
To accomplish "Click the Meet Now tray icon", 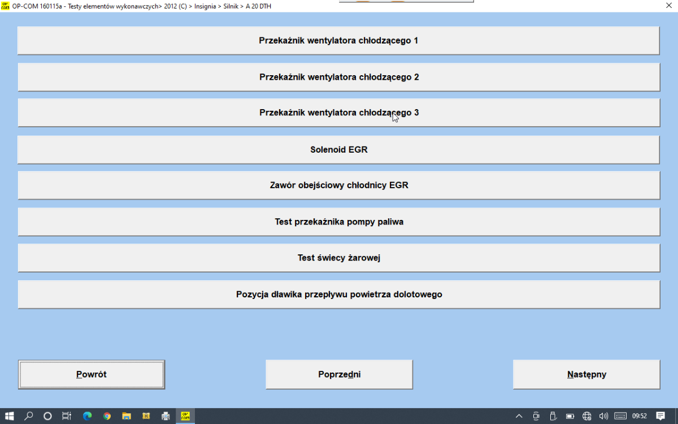I will coord(536,416).
